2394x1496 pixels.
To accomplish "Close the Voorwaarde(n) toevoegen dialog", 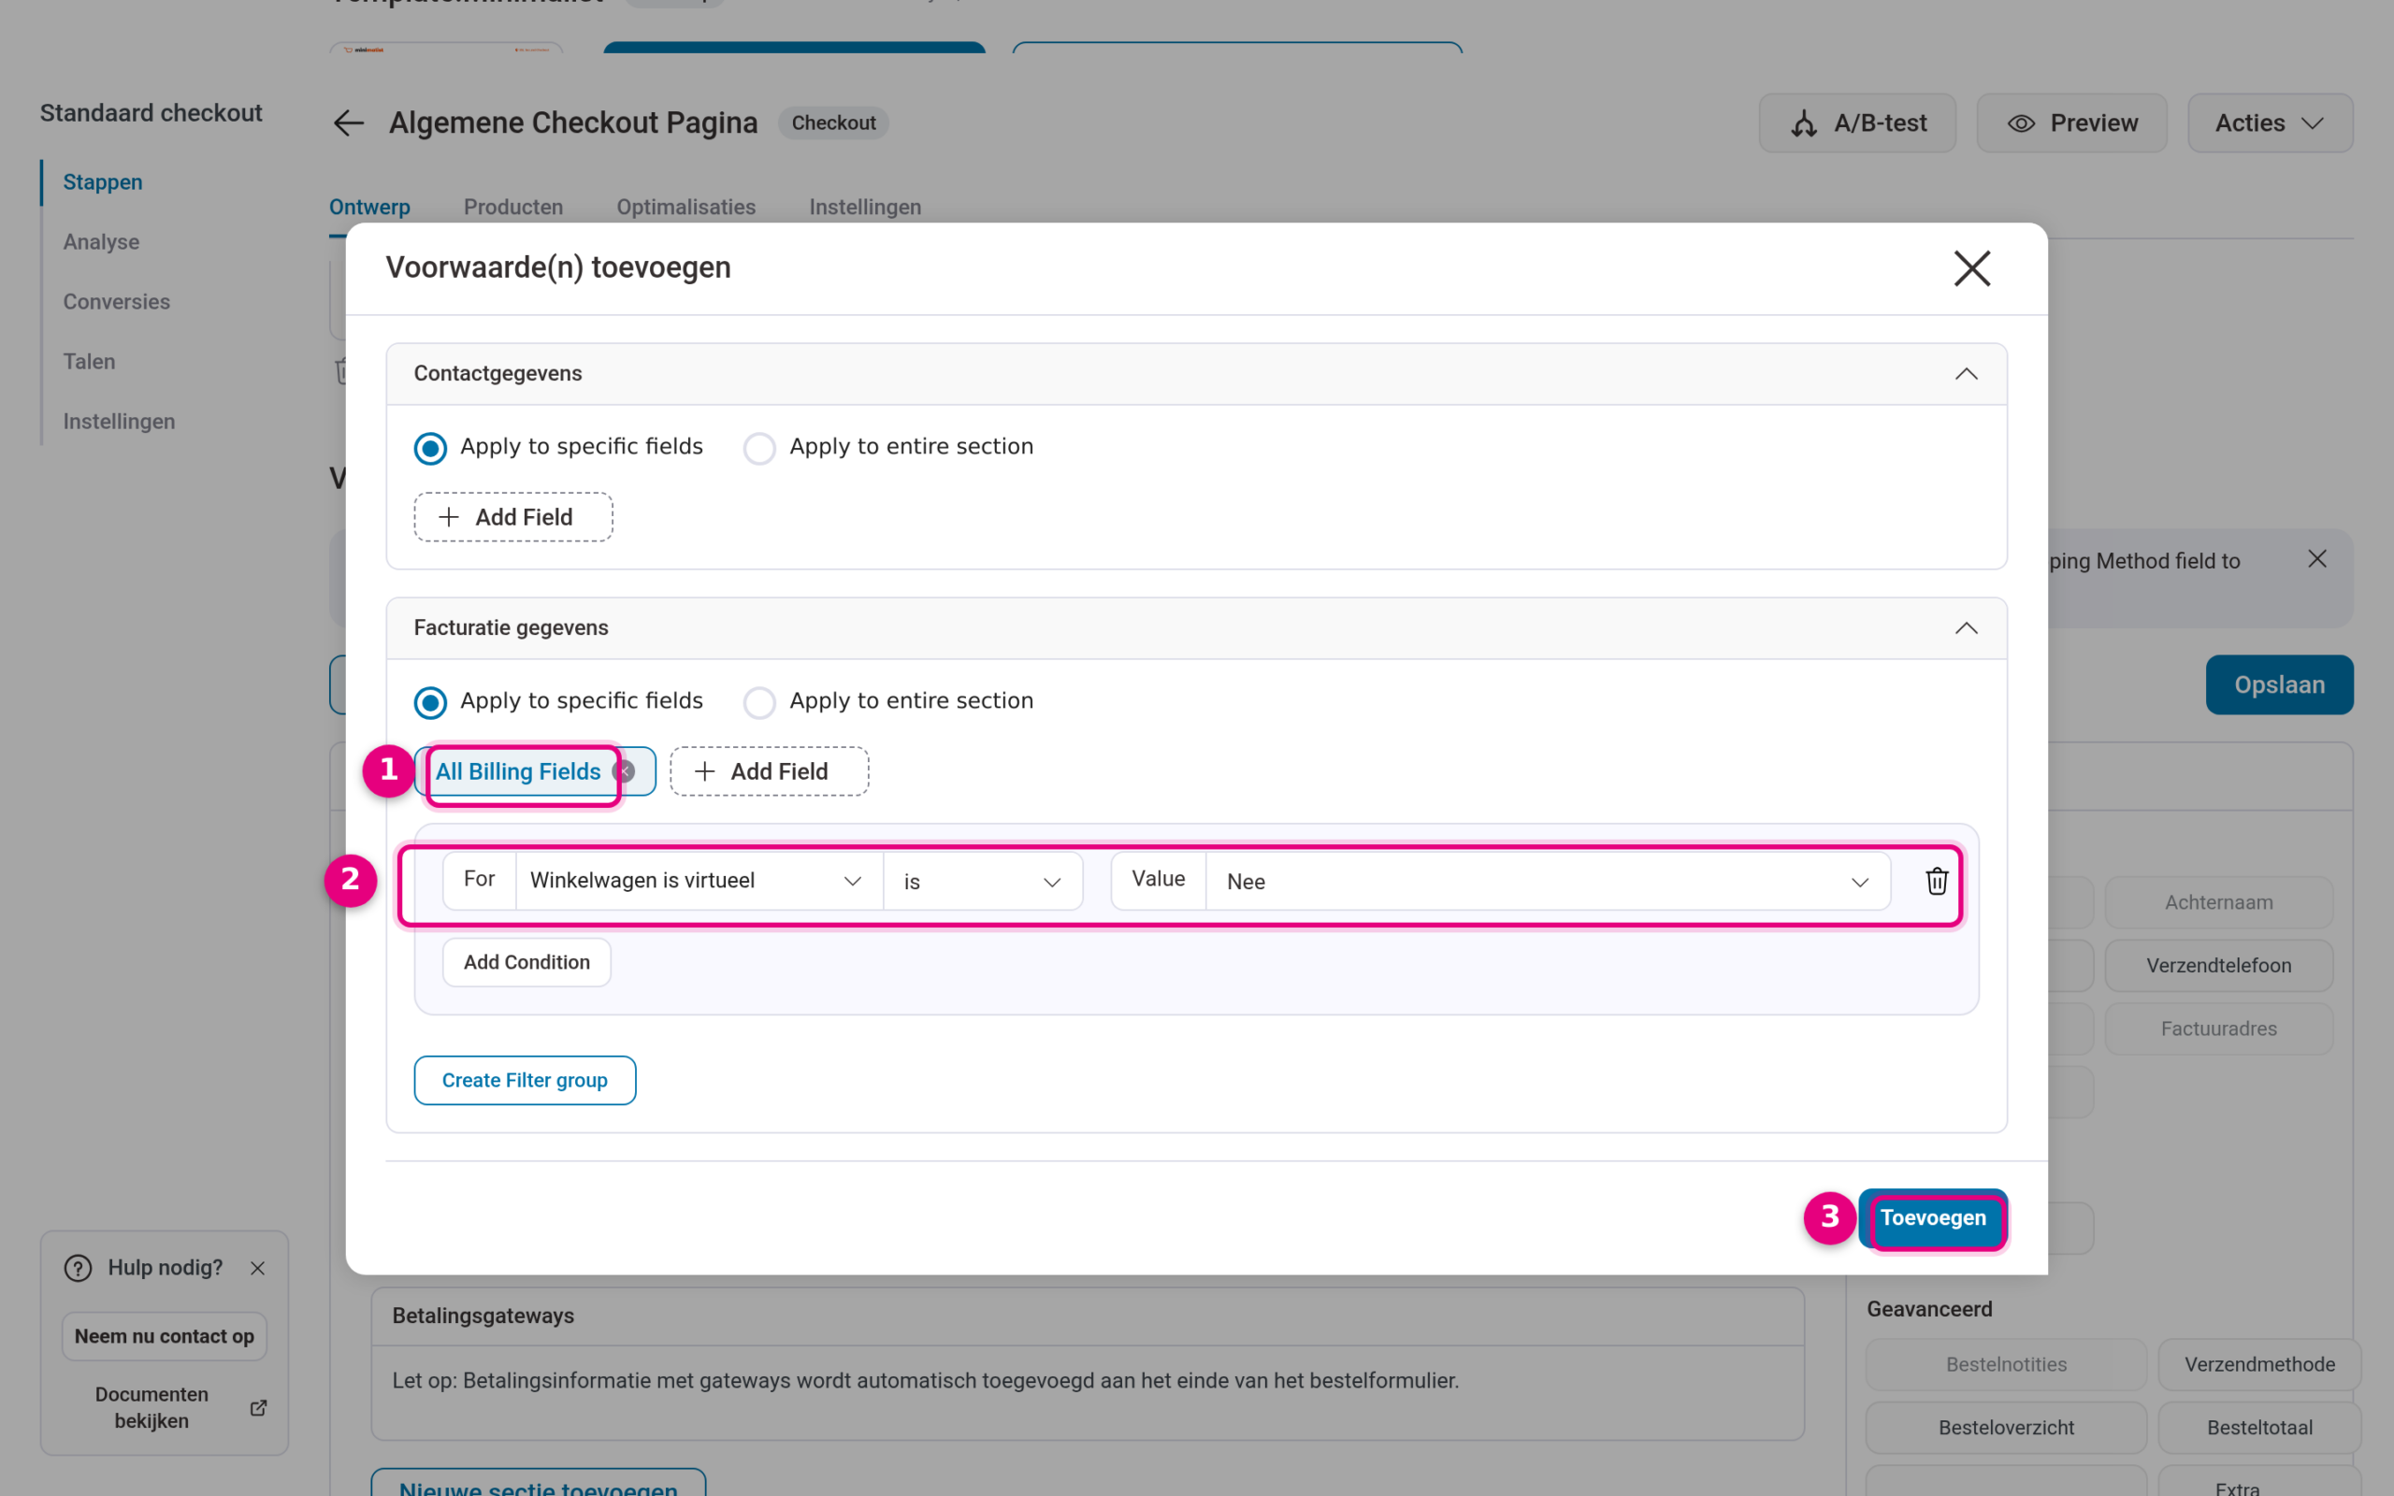I will pyautogui.click(x=1971, y=268).
